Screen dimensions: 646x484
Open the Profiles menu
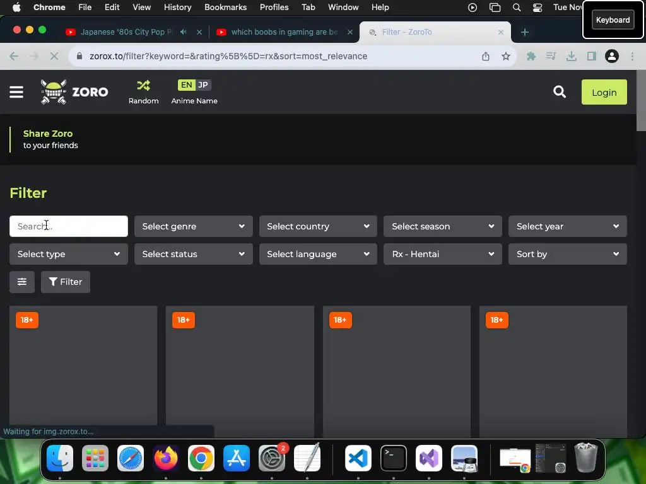(274, 8)
